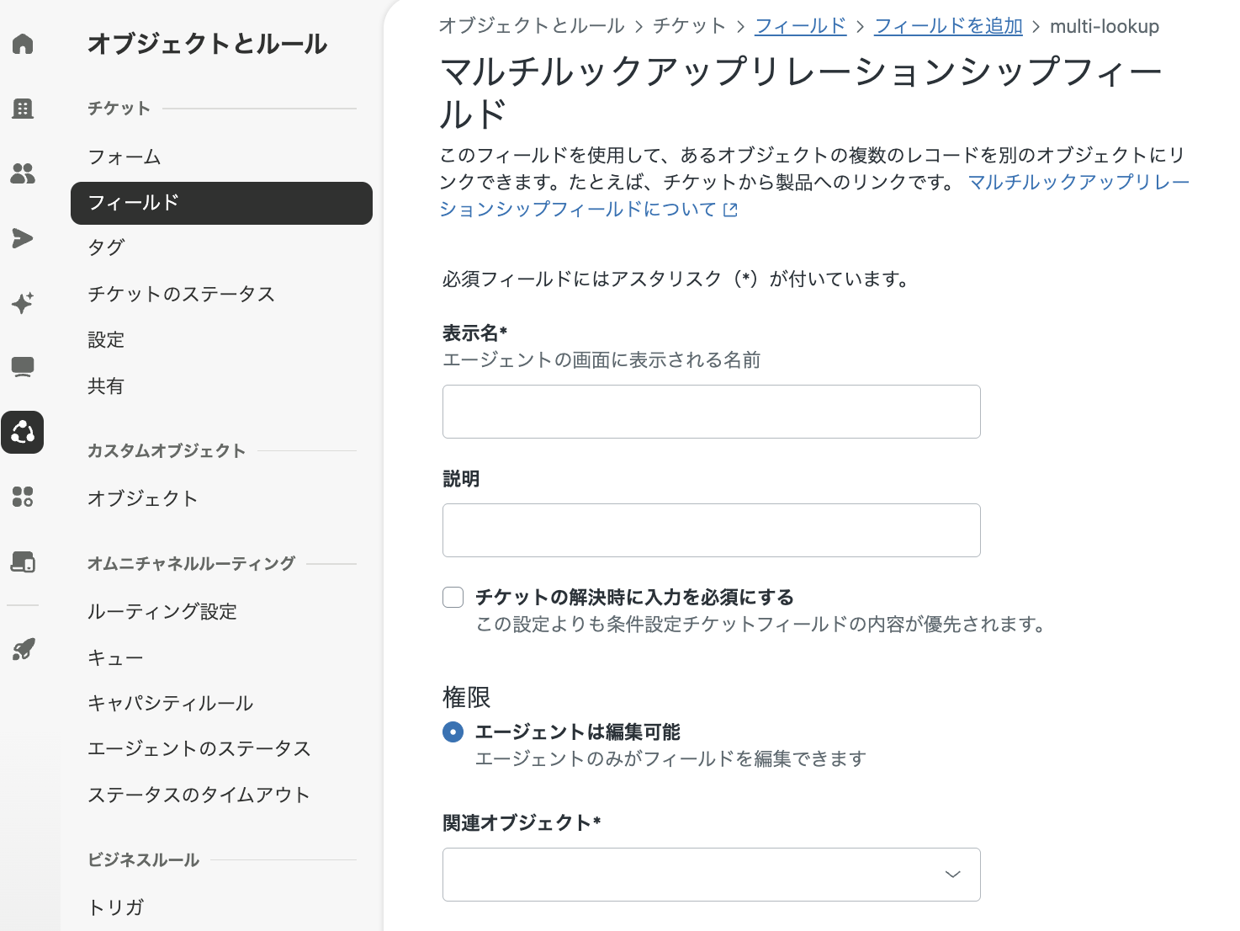Open the People section icon
Screen dimensions: 1240x931
coord(23,173)
